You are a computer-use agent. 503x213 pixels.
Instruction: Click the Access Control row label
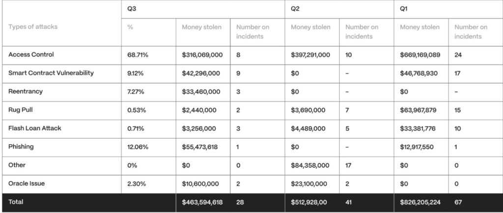pyautogui.click(x=31, y=55)
